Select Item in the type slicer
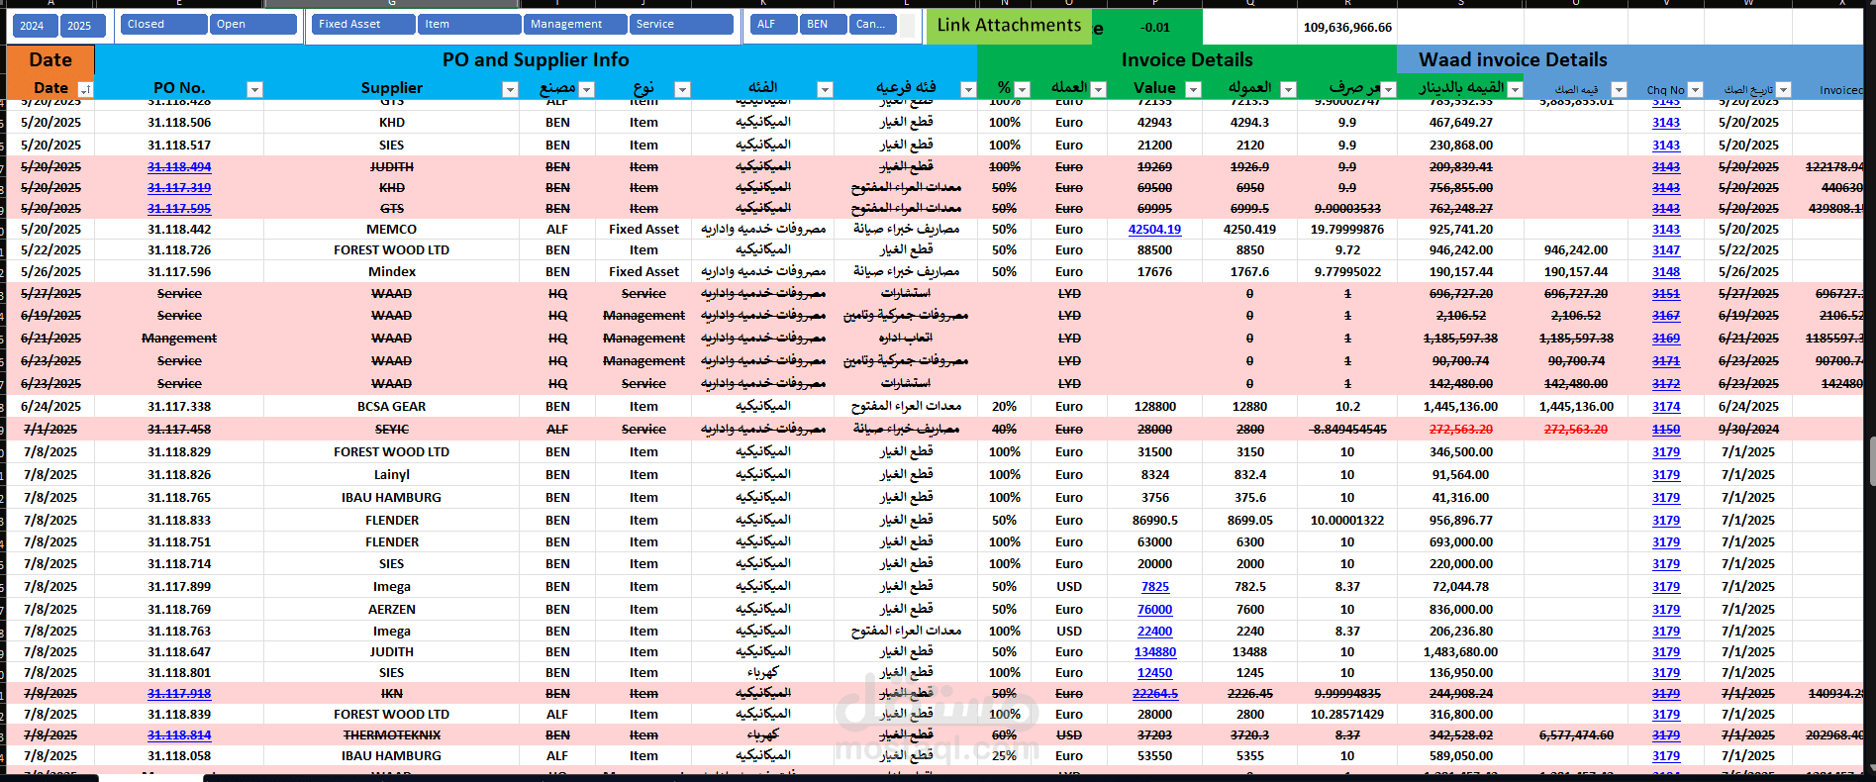This screenshot has height=782, width=1876. [x=469, y=24]
